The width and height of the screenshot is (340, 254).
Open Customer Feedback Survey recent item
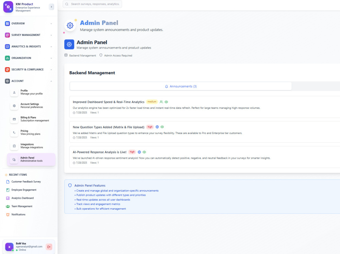pyautogui.click(x=26, y=182)
